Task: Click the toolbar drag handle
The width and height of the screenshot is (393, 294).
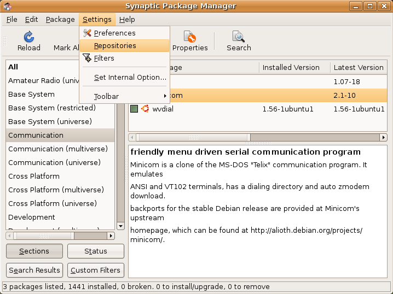Action: (5, 42)
